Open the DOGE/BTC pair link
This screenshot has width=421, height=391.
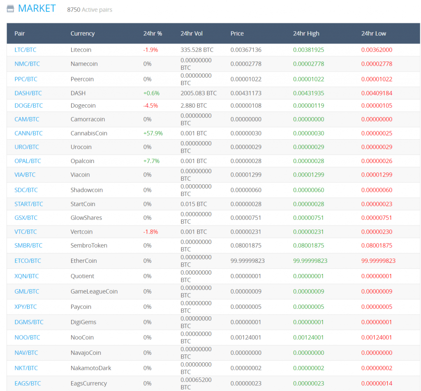[28, 106]
